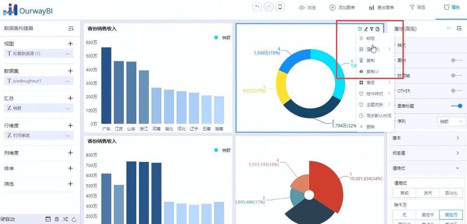The height and width of the screenshot is (224, 467).
Task: Click the doughnut chart's edit pencil icon
Action: pyautogui.click(x=366, y=29)
